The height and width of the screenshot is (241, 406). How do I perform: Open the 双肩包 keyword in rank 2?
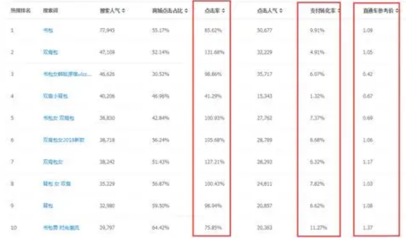point(50,52)
